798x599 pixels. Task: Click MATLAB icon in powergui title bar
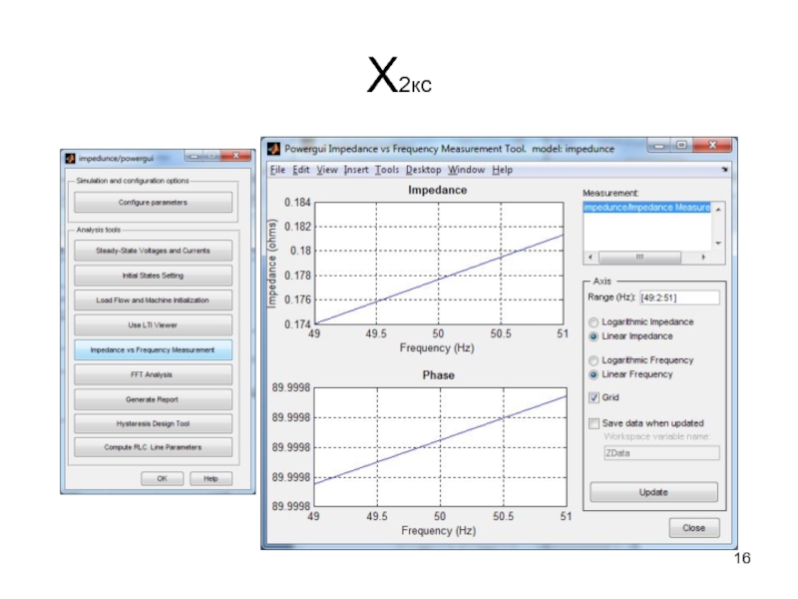pyautogui.click(x=70, y=159)
